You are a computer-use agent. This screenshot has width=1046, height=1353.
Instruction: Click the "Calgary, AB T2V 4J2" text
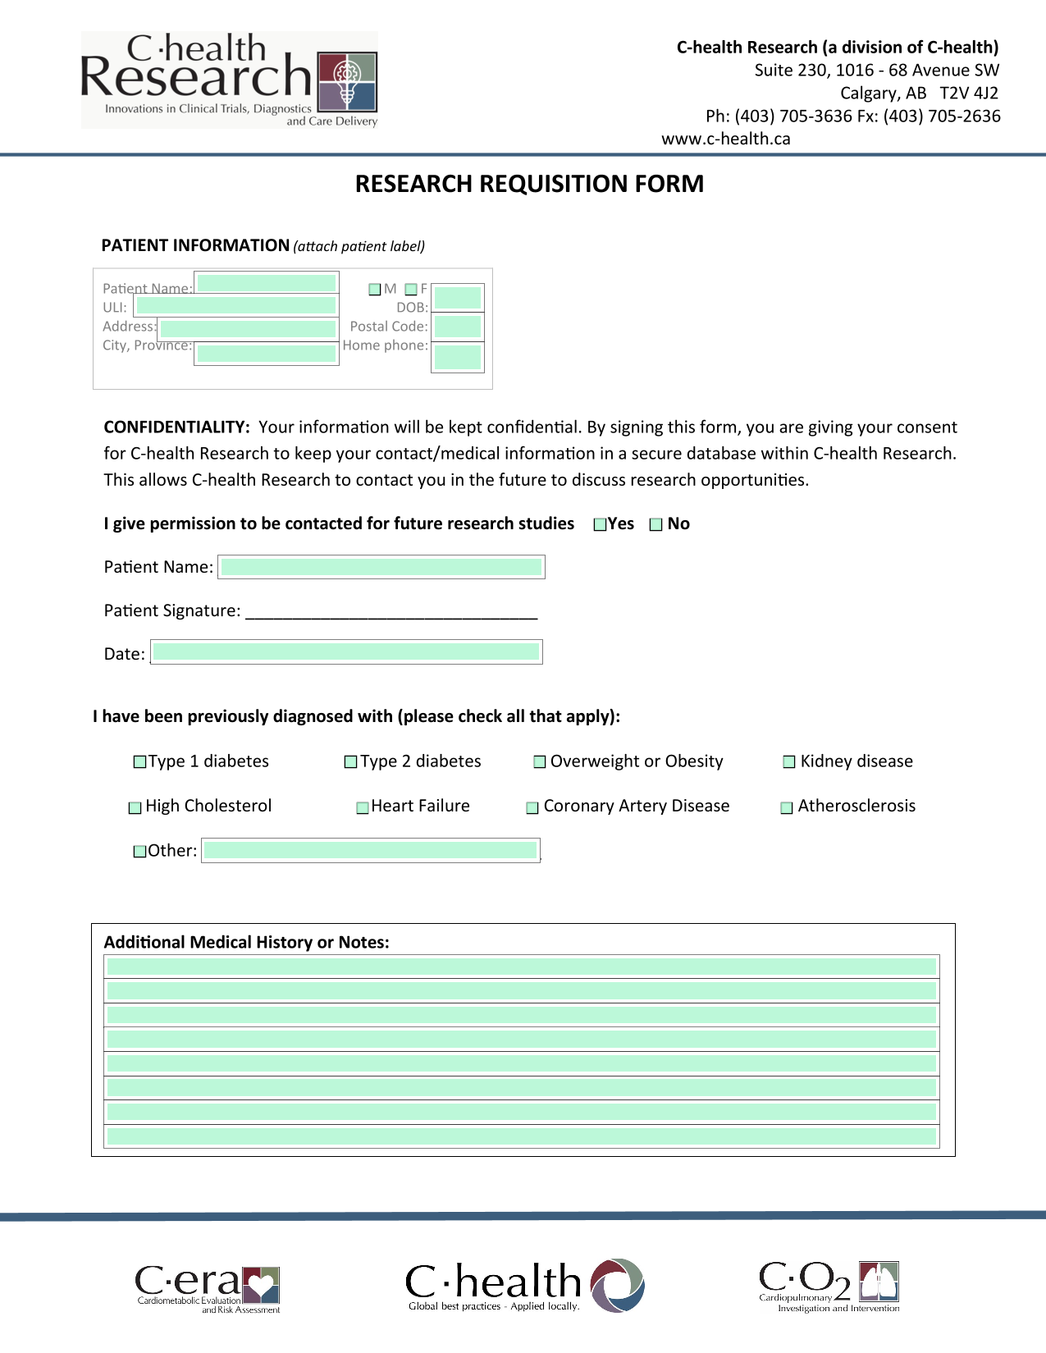(x=919, y=93)
